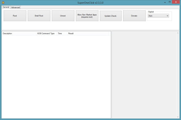Switch to the Advanced tab

coord(16,7)
